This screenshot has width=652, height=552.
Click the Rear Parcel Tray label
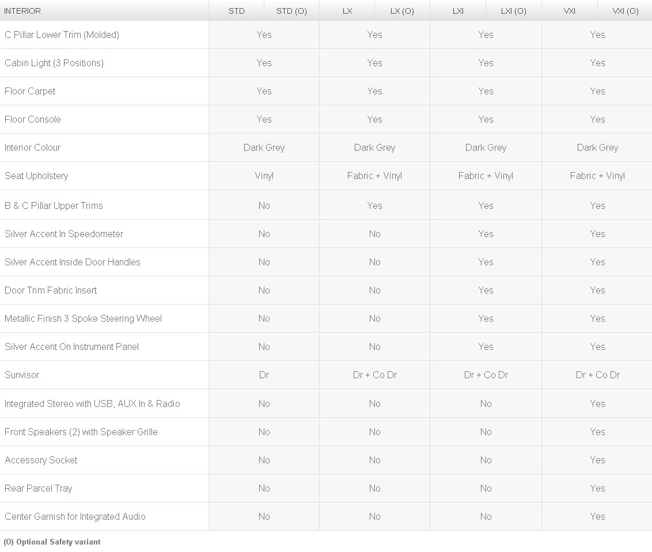[x=38, y=489]
